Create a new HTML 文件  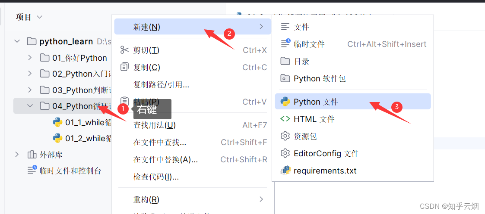(x=352, y=119)
